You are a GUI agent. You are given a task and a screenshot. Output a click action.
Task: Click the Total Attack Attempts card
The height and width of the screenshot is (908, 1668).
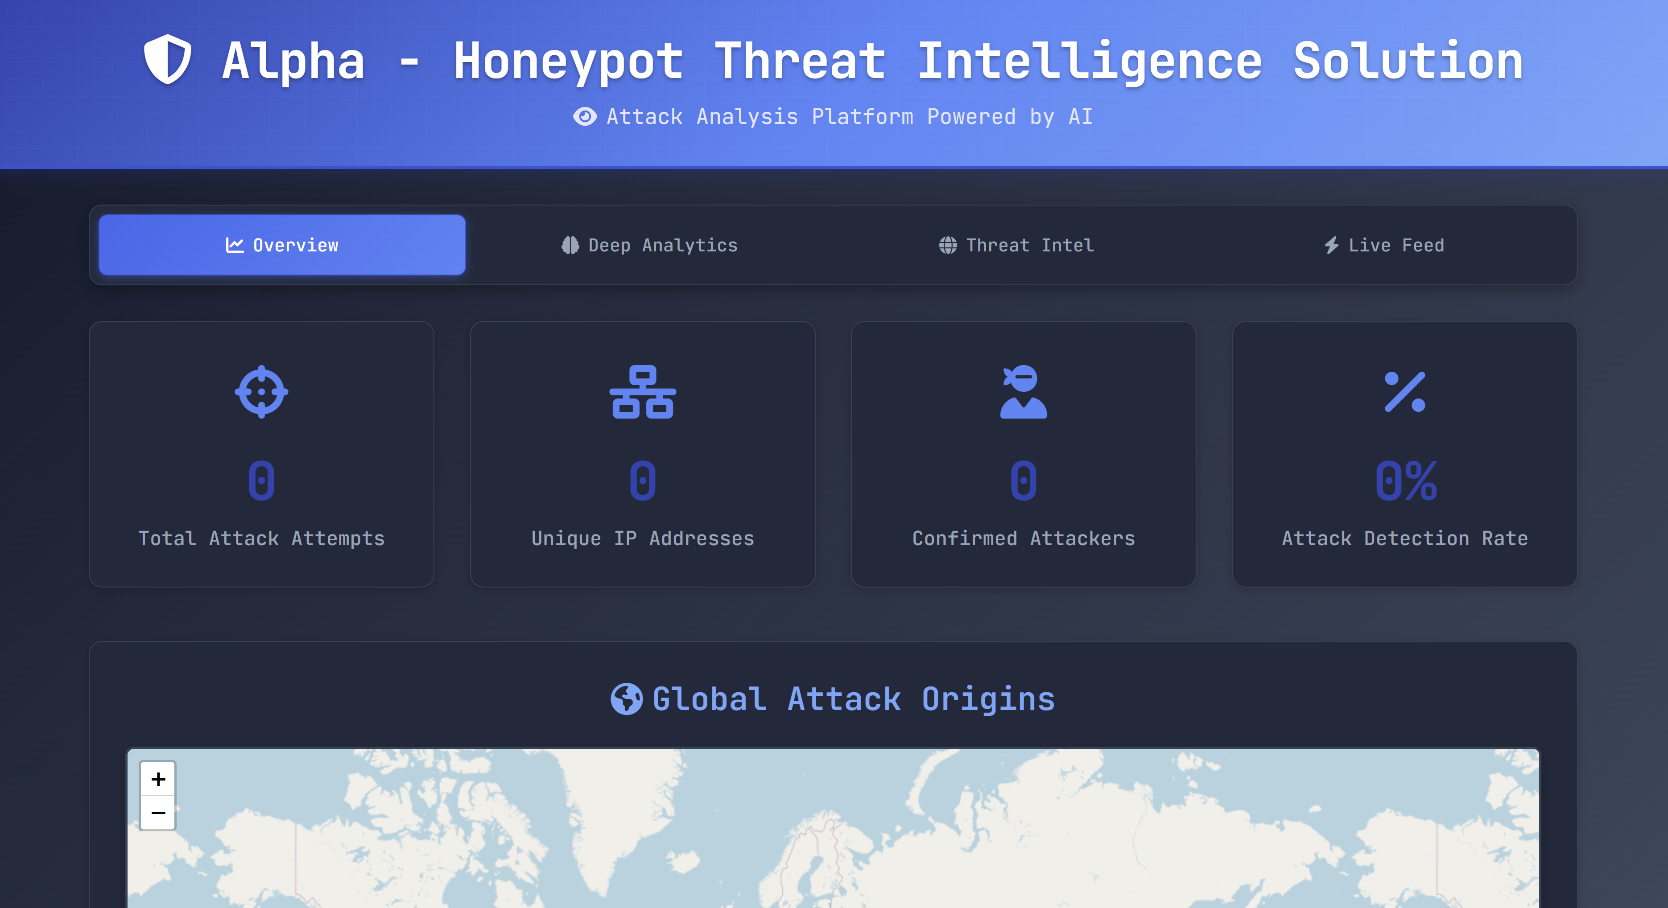[261, 454]
